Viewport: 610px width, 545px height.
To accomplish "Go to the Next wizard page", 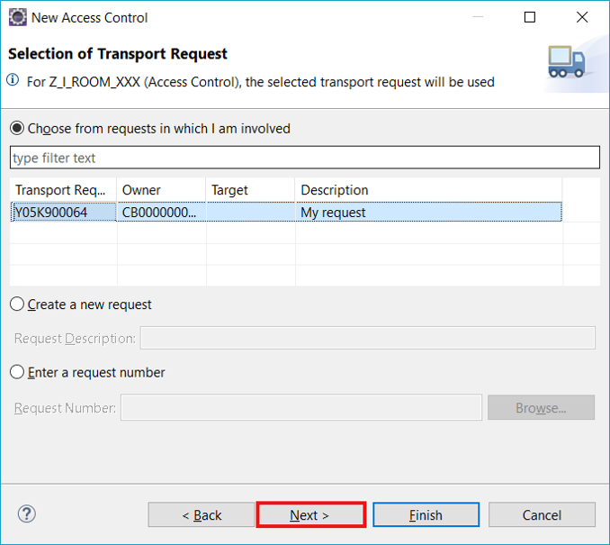I will click(x=310, y=514).
